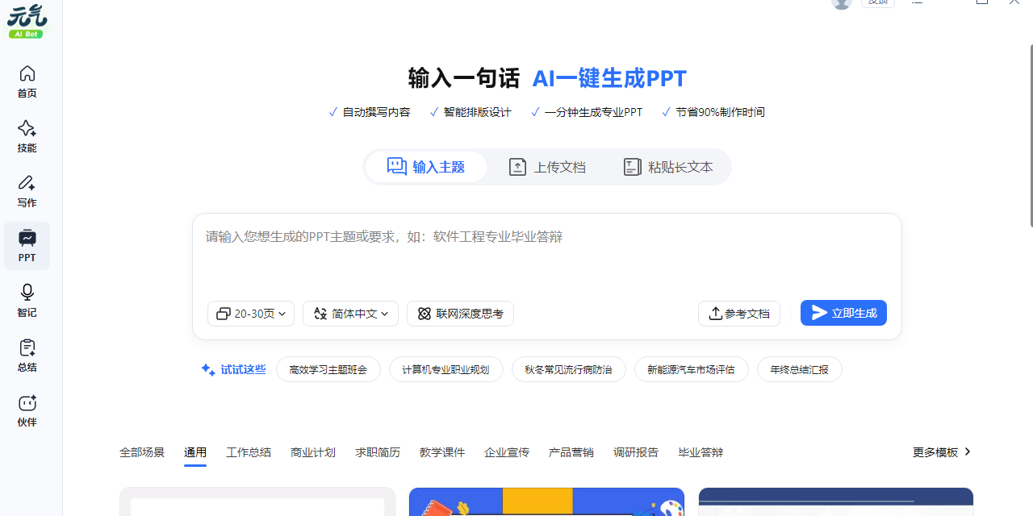Open the 技能 (Skills) sidebar section
The width and height of the screenshot is (1033, 516).
27,136
